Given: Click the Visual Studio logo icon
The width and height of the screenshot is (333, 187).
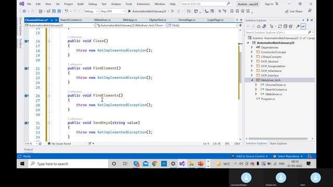Looking at the screenshot, I should point(22,4).
